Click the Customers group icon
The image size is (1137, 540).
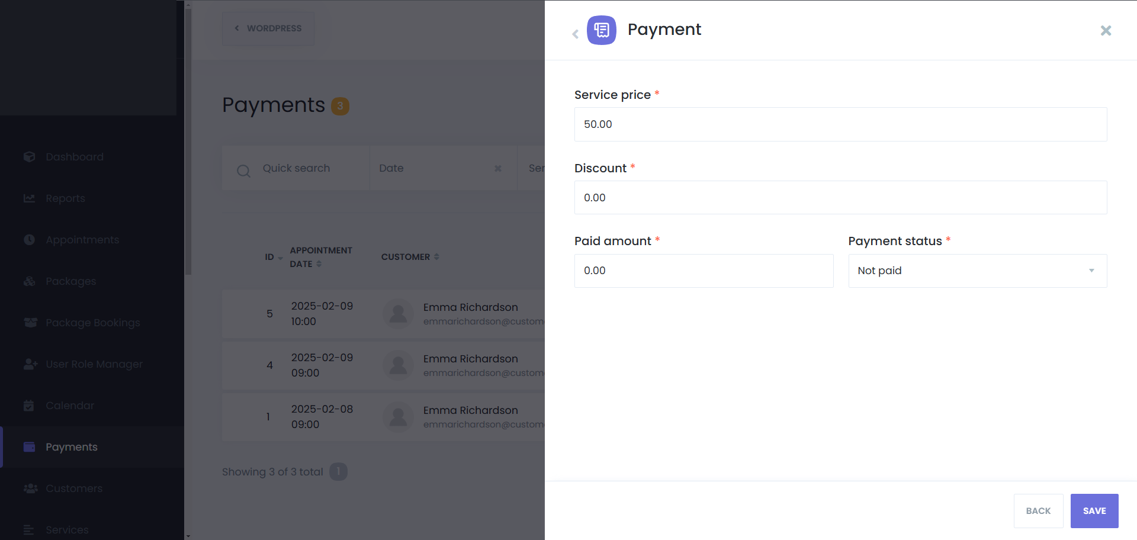(x=30, y=488)
